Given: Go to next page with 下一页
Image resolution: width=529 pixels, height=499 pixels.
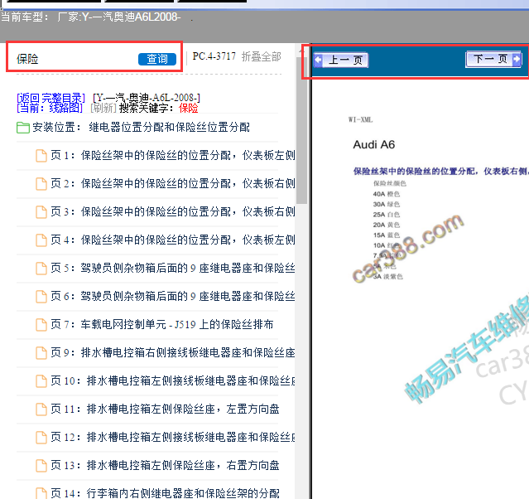Looking at the screenshot, I should pos(493,60).
